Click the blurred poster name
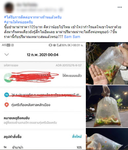The height and width of the screenshot is (150, 128). tap(27, 5)
